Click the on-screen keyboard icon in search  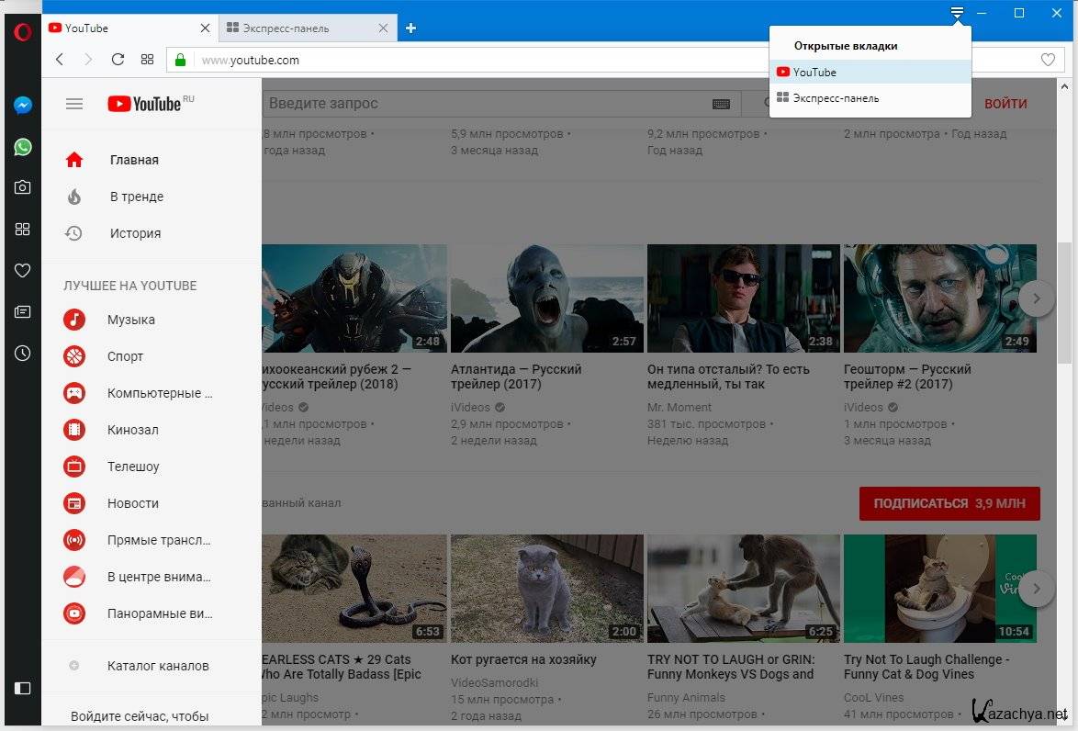point(721,104)
